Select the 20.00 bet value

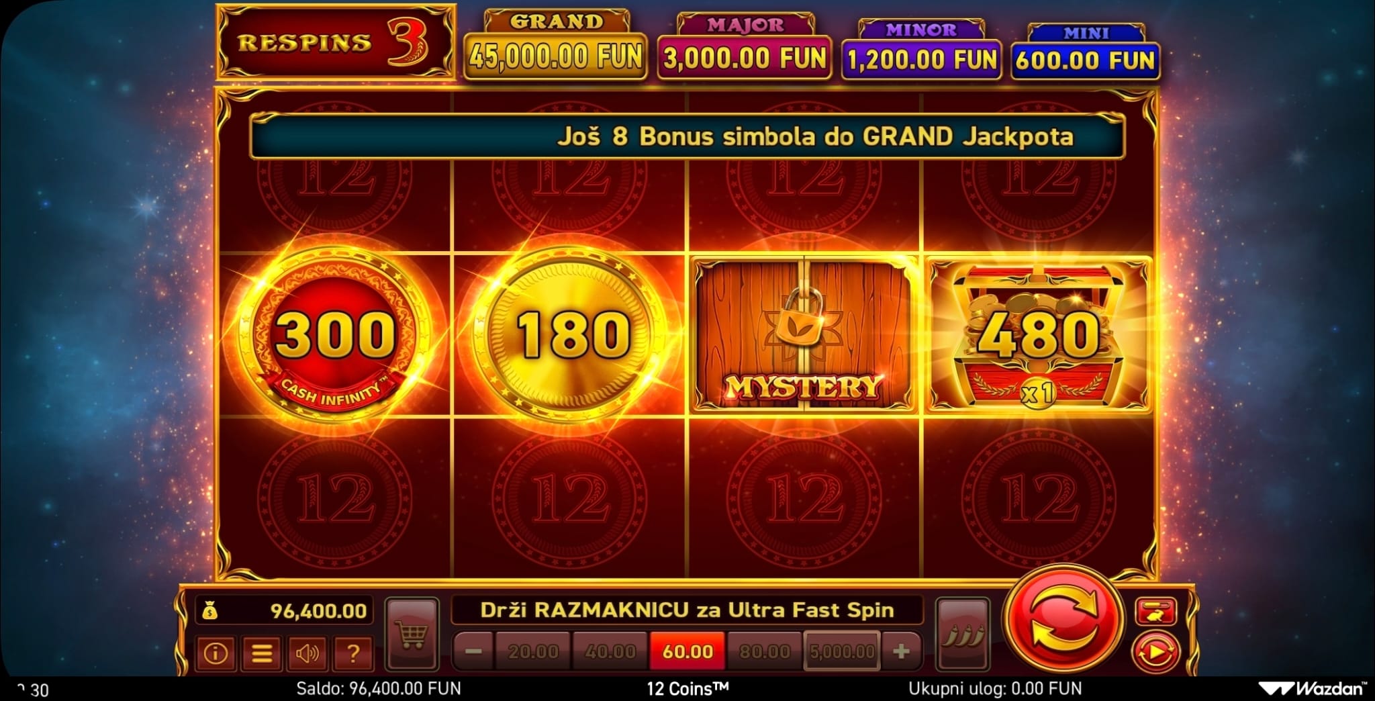pyautogui.click(x=534, y=651)
